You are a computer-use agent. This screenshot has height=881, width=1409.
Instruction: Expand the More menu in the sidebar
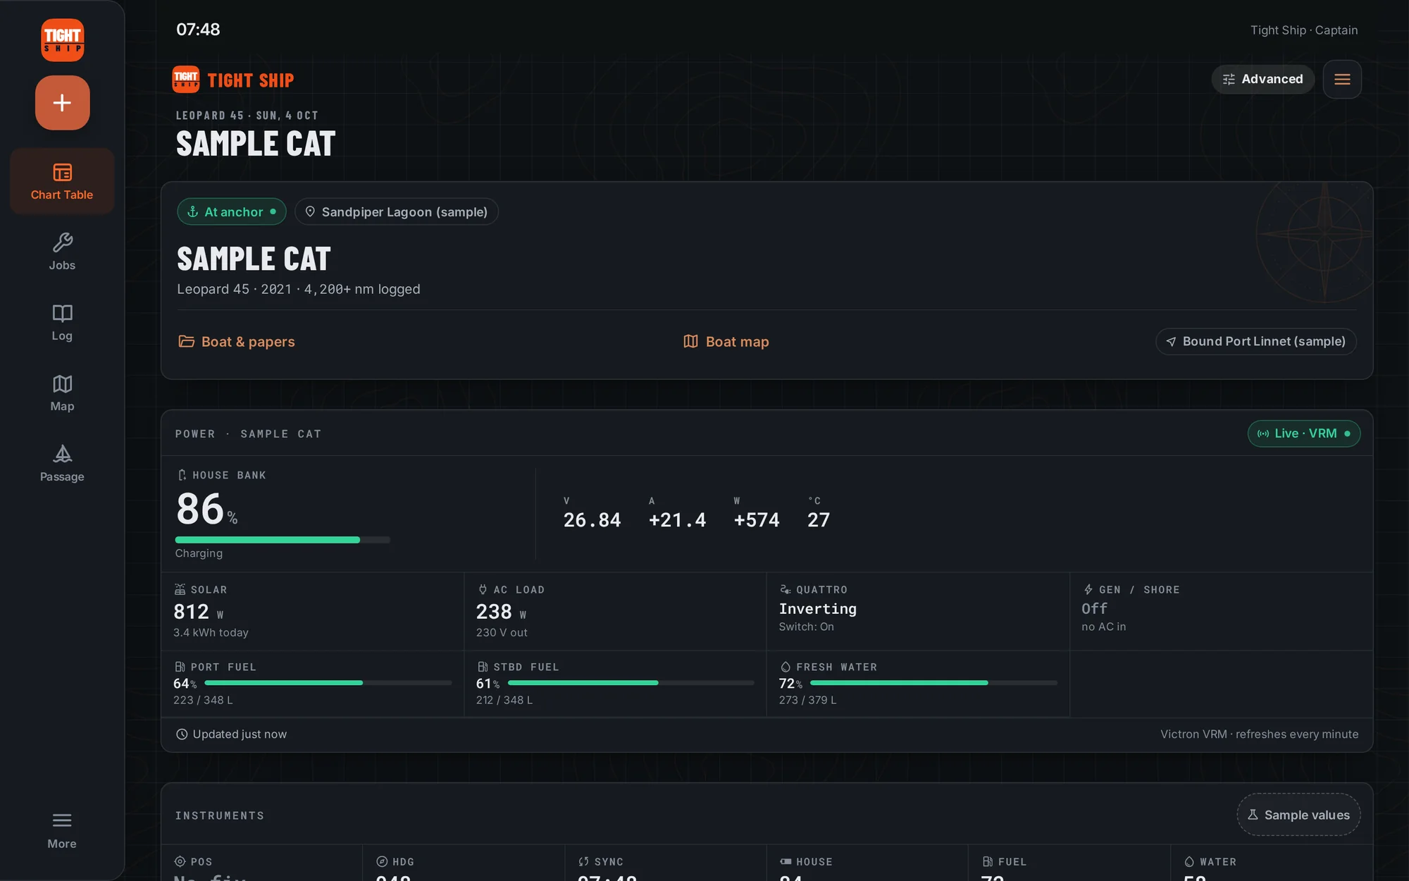point(62,830)
